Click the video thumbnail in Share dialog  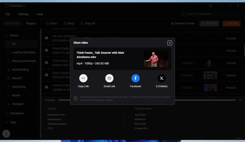[x=156, y=59]
